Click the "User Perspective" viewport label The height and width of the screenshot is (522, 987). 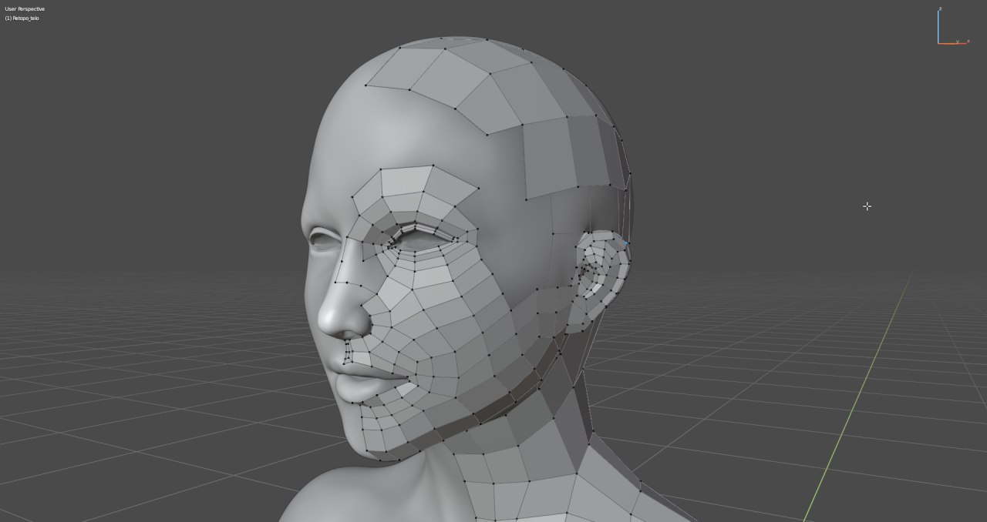(25, 9)
